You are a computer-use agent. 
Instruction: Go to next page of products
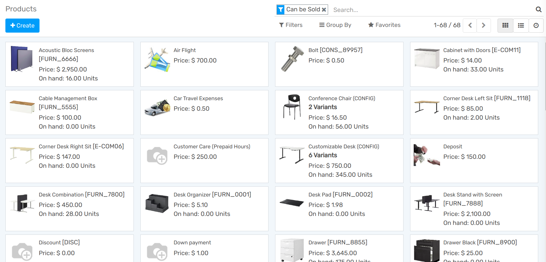483,25
